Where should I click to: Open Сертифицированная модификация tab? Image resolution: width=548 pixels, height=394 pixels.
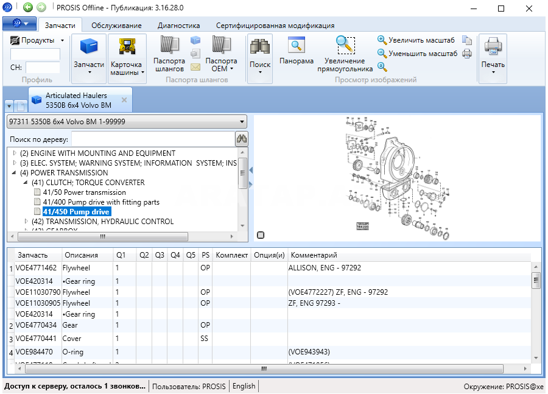tap(275, 26)
